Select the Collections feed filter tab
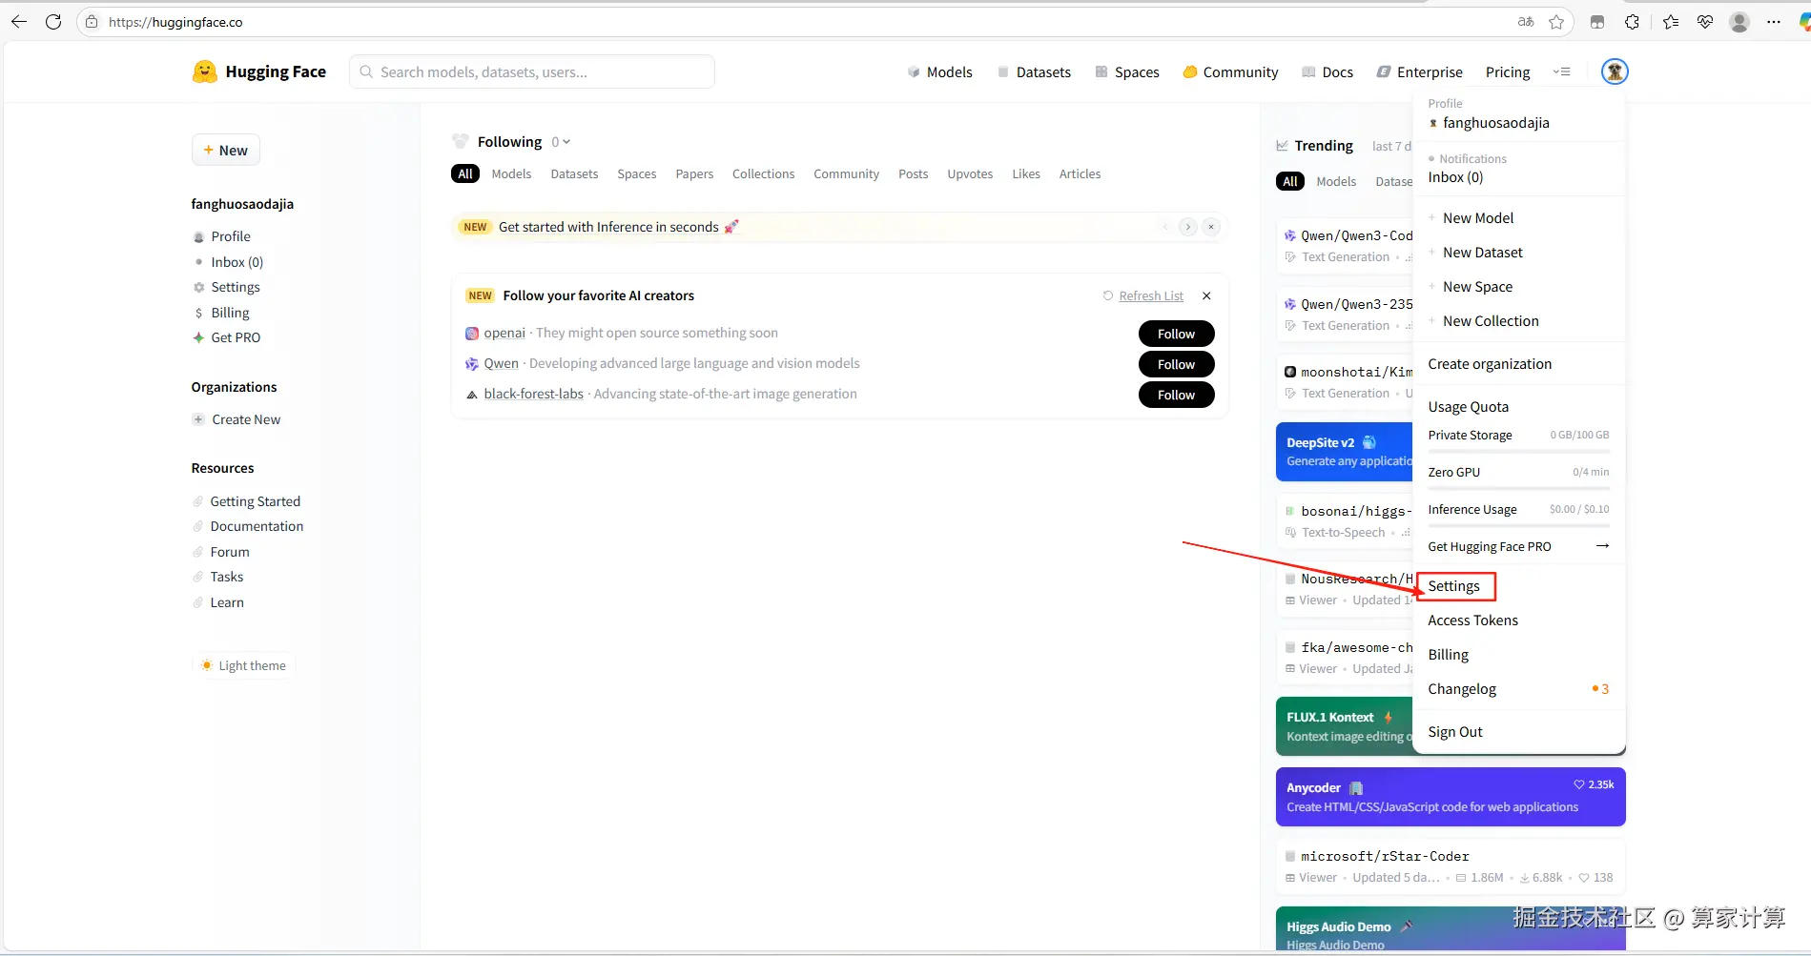1811x956 pixels. [x=763, y=173]
